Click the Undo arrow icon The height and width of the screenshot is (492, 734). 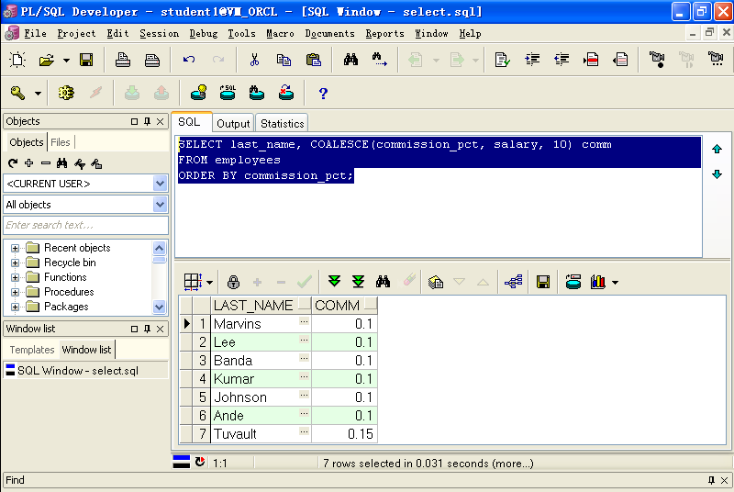pos(189,60)
